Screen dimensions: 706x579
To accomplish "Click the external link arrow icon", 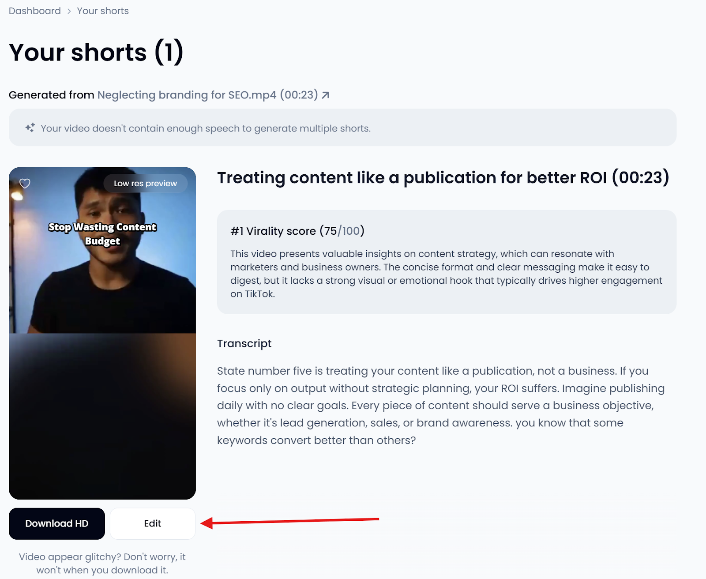I will click(325, 95).
